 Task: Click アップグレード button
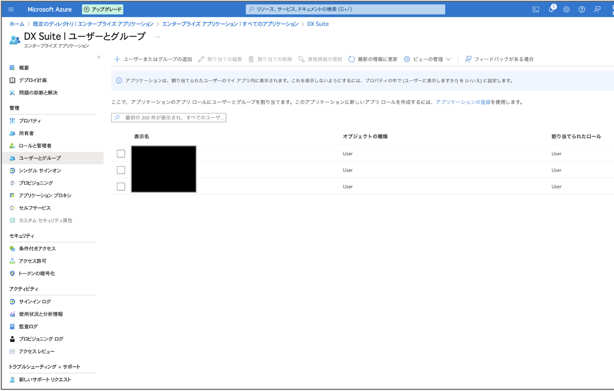(102, 9)
